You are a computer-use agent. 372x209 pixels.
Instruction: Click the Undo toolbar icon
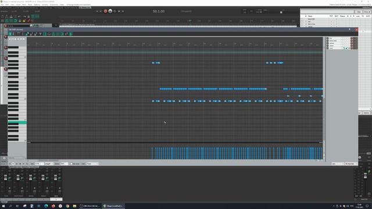point(20,16)
